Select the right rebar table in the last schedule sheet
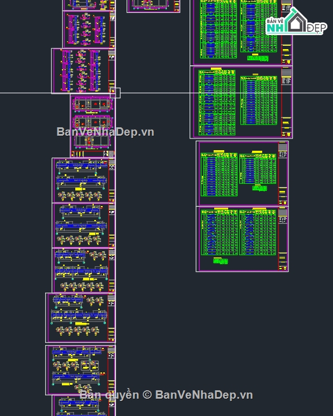Viewport: 333px width, 416px height. (258, 232)
